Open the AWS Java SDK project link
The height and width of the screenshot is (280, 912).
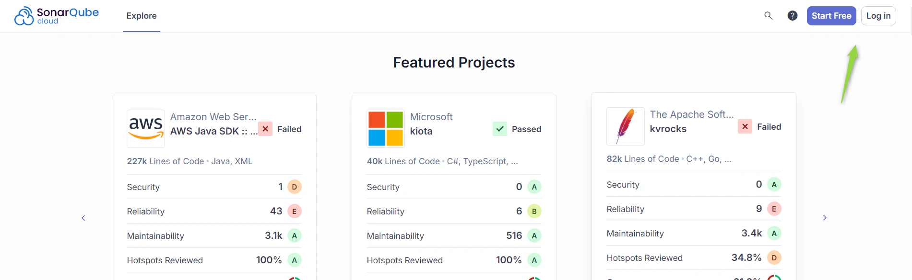tap(214, 131)
